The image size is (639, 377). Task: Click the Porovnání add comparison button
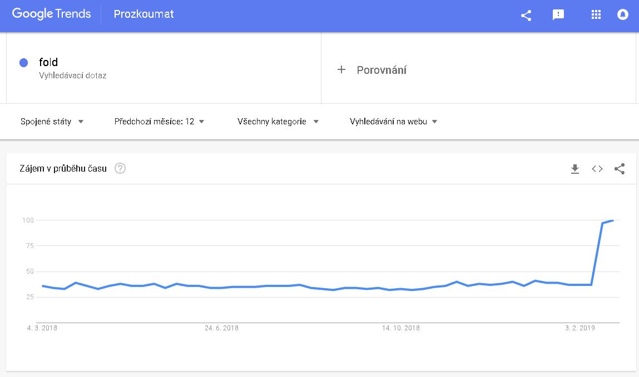[x=382, y=70]
